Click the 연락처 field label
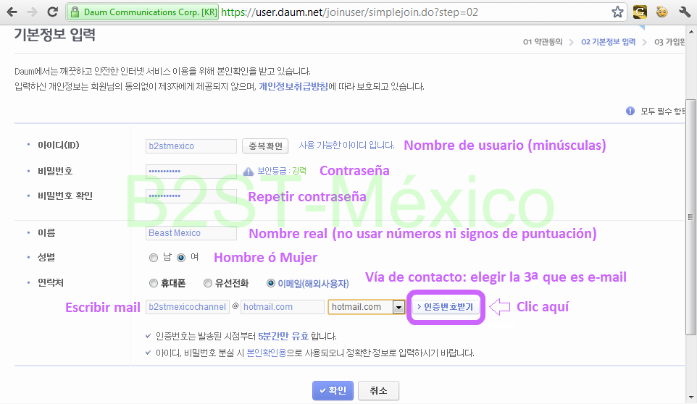 point(51,283)
